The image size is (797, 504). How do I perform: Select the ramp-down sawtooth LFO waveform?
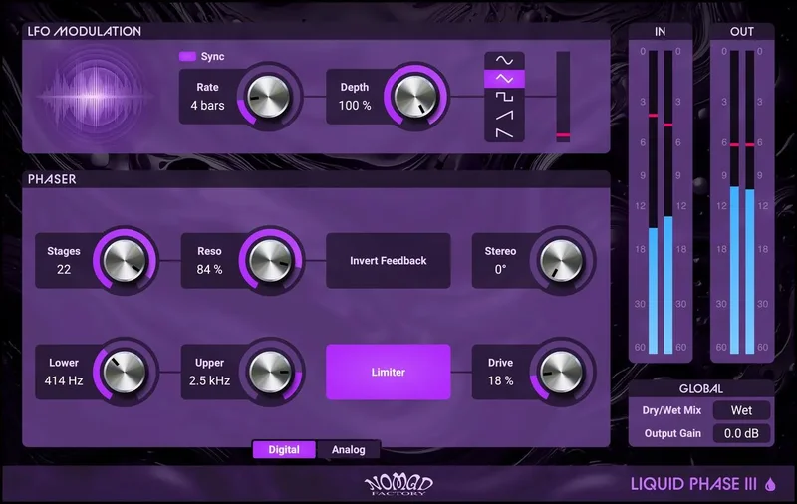(x=504, y=133)
